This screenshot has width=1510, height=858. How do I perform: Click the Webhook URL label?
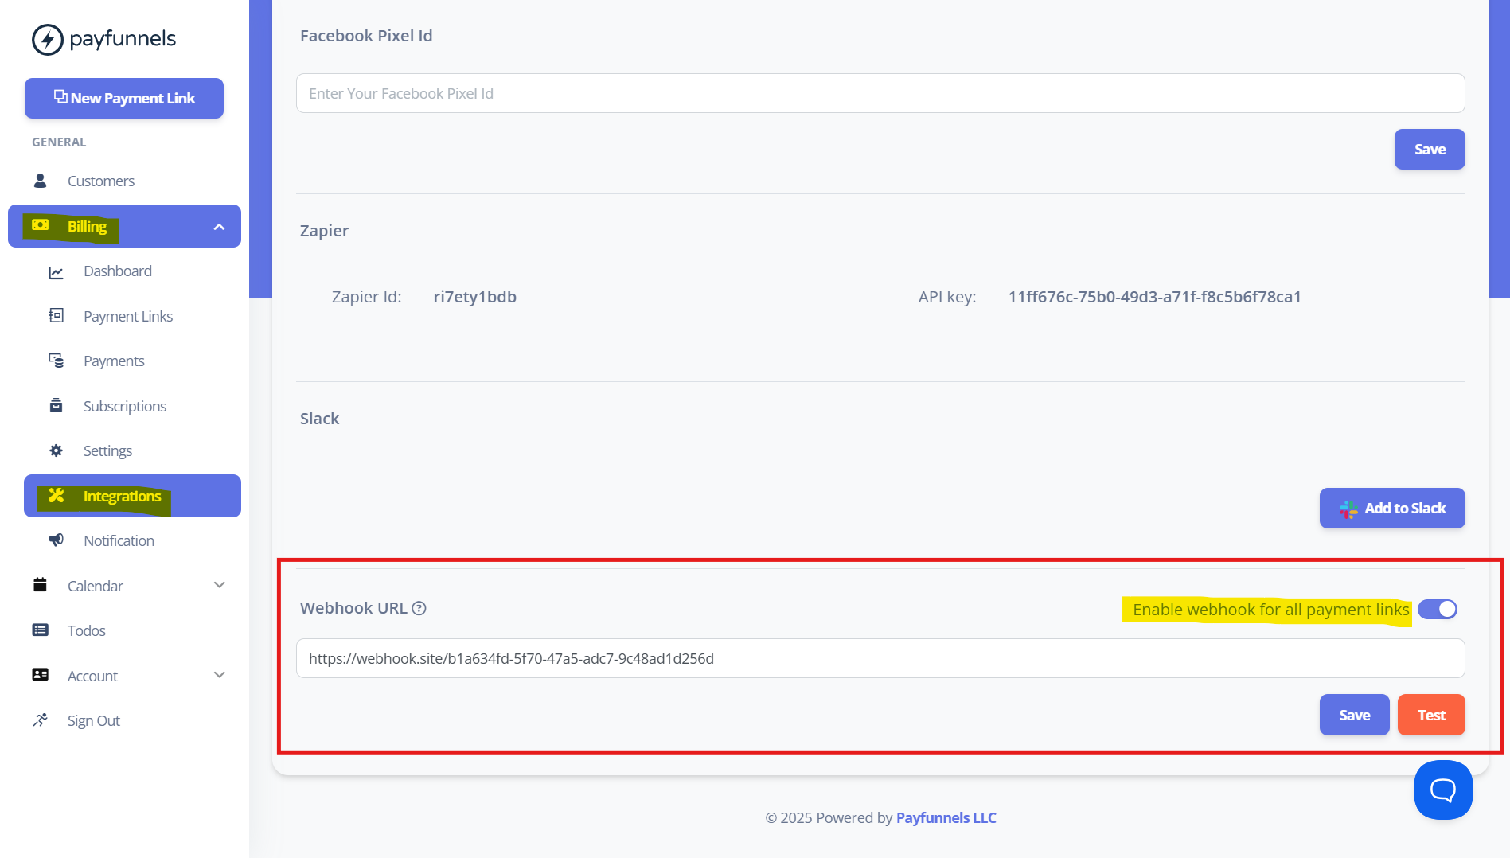(353, 608)
